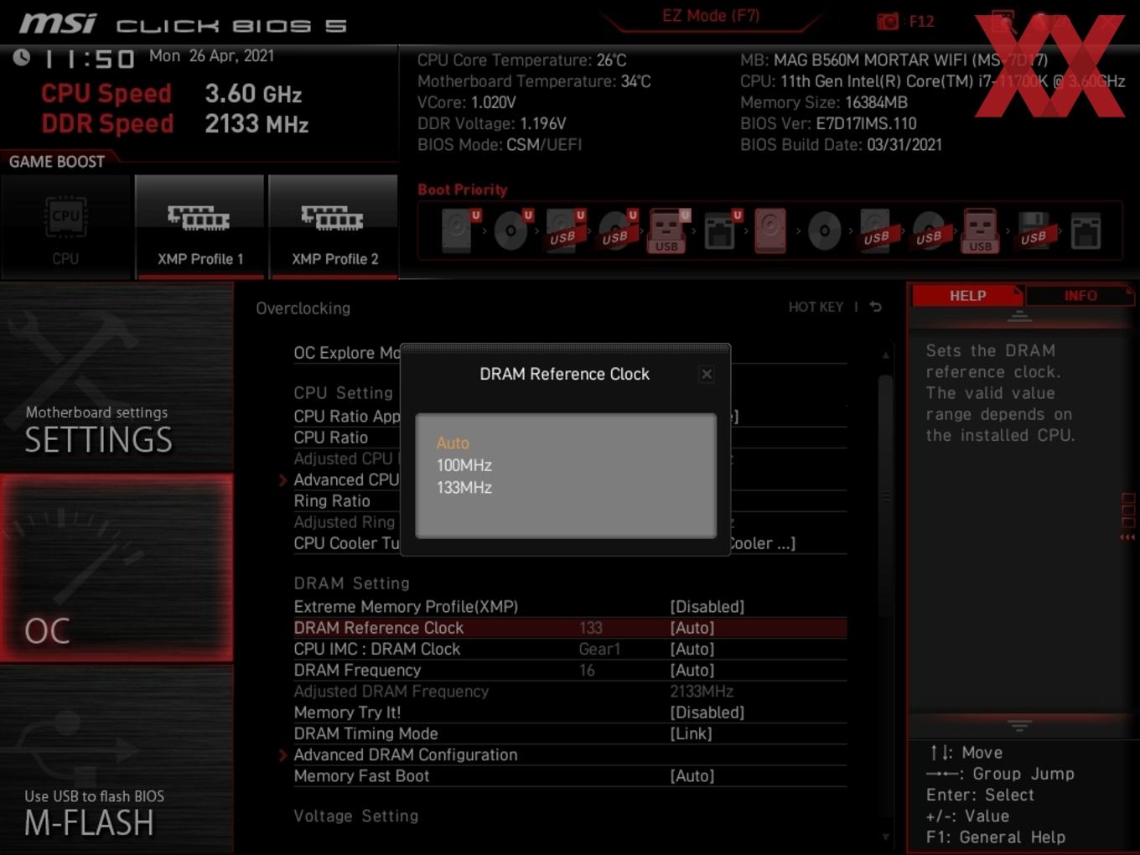Enable XMP Profile 1

click(199, 227)
